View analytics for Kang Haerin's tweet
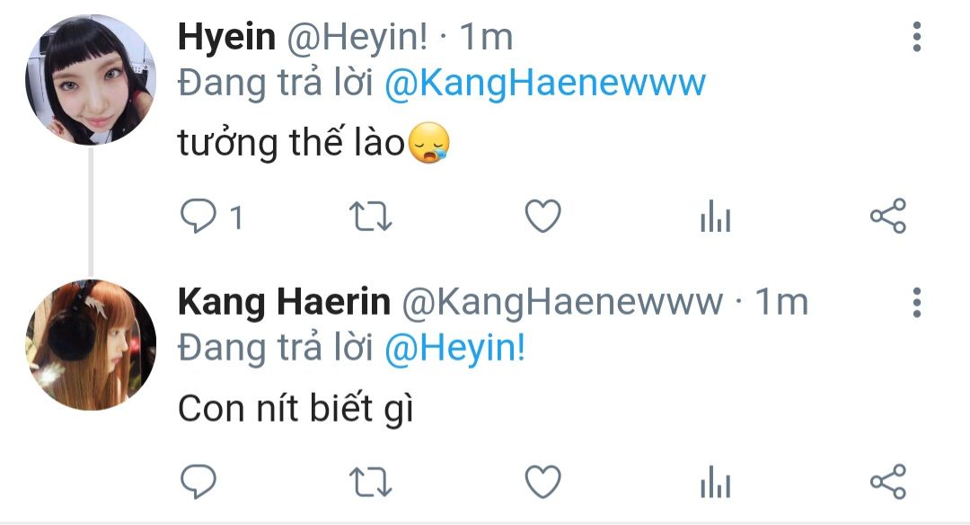Screen dimensions: 970x525 point(716,482)
